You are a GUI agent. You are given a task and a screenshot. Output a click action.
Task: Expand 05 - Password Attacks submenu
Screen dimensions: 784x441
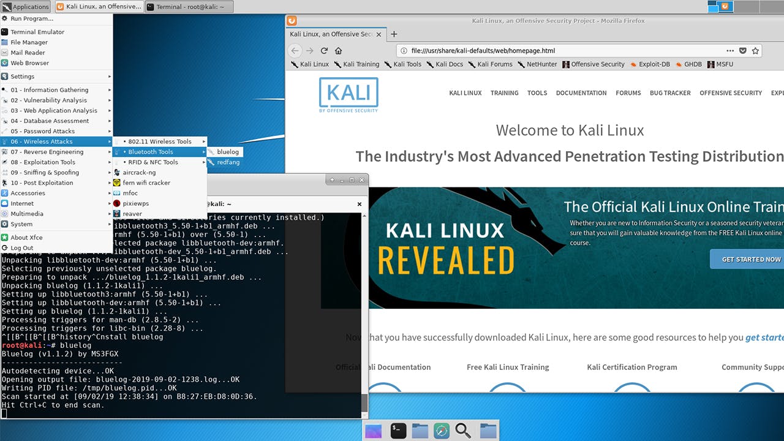coord(56,131)
